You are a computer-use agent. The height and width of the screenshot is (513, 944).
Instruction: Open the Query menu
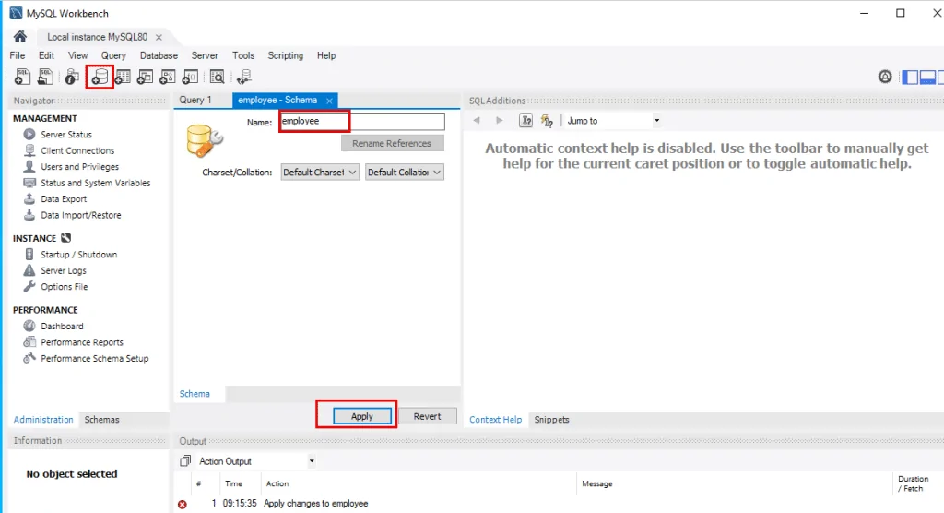point(113,55)
